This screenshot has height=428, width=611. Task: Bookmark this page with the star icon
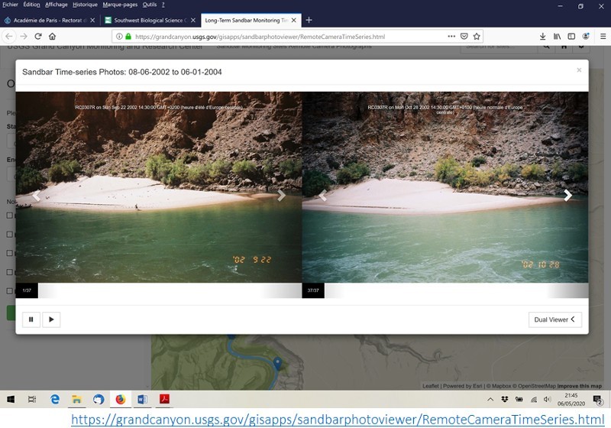477,36
